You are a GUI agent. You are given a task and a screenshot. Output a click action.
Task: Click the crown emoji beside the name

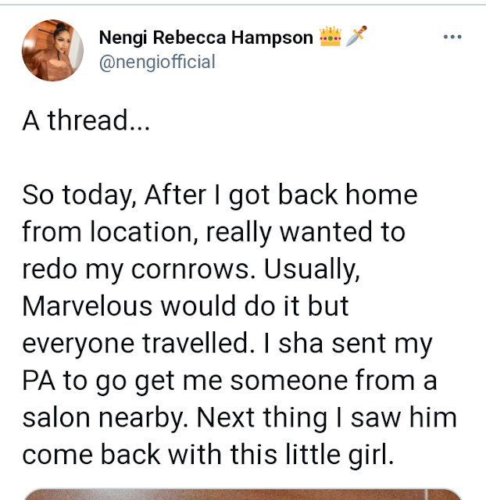330,36
